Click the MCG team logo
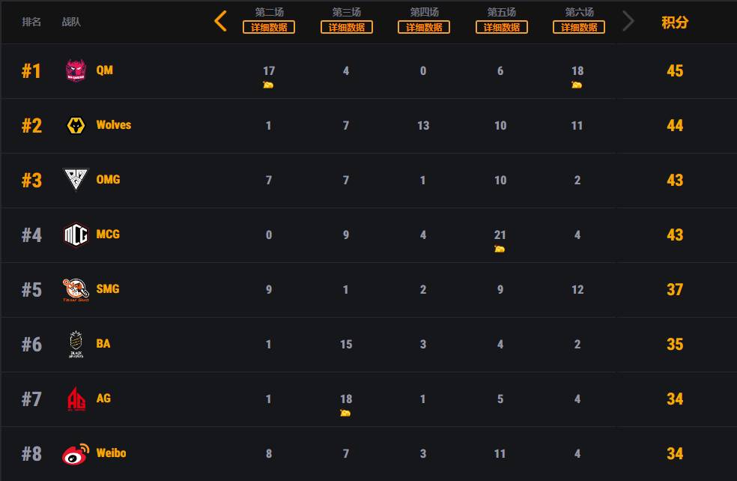Viewport: 737px width, 481px height. click(76, 235)
